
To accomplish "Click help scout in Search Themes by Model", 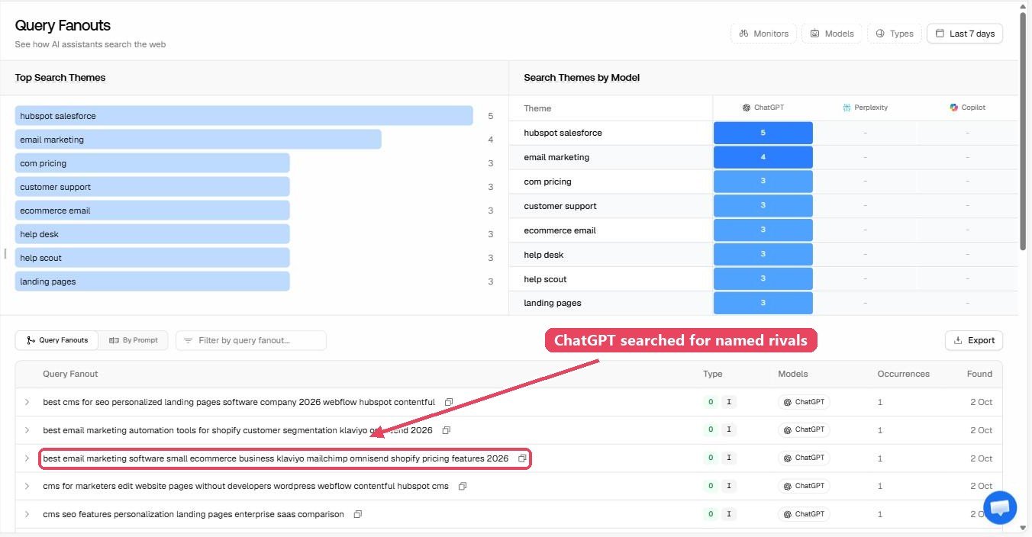I will 545,279.
